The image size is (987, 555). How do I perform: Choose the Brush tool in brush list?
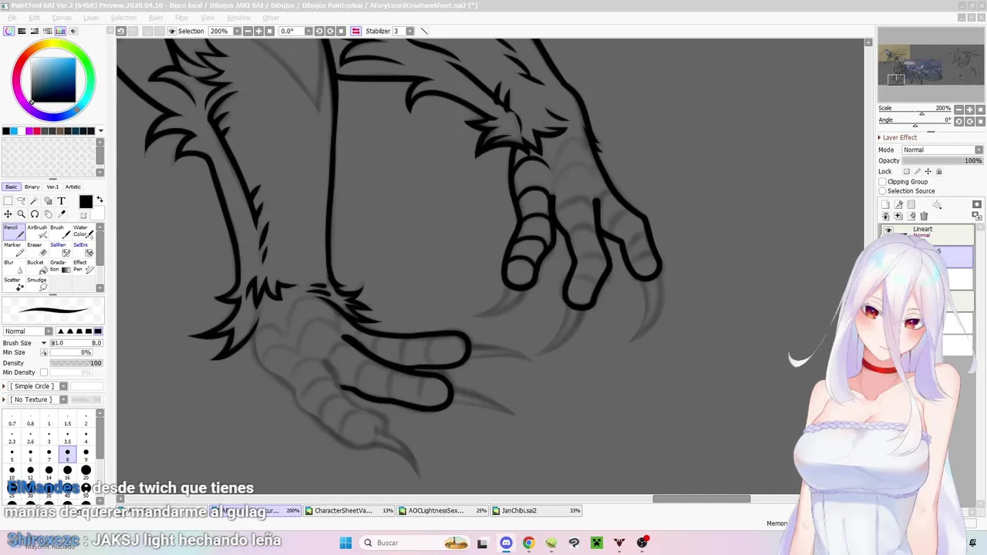tap(60, 231)
